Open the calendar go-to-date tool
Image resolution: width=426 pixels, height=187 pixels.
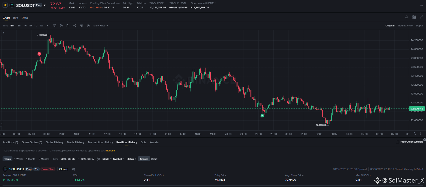(54, 26)
